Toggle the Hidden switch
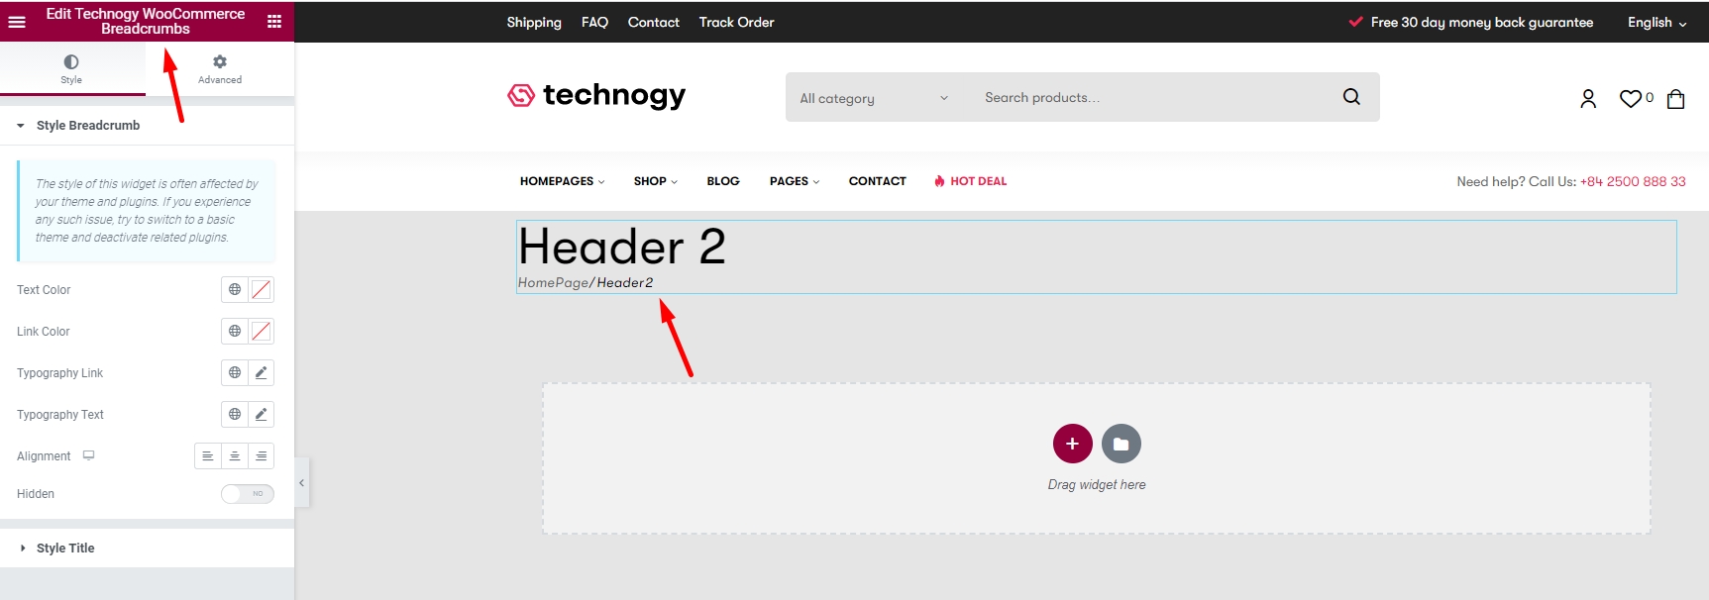 (x=248, y=494)
